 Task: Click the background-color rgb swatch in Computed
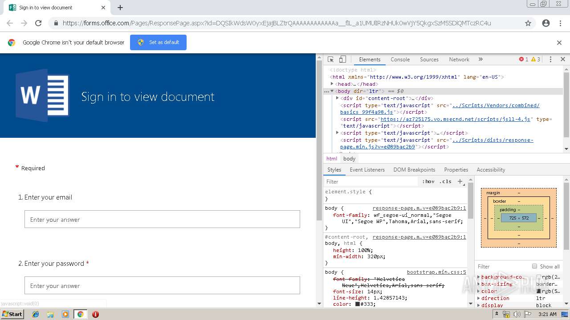pos(539,277)
